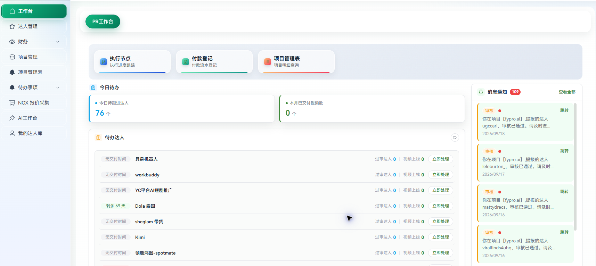Click 立即处理 for Dola 泰国
This screenshot has width=596, height=266.
440,206
